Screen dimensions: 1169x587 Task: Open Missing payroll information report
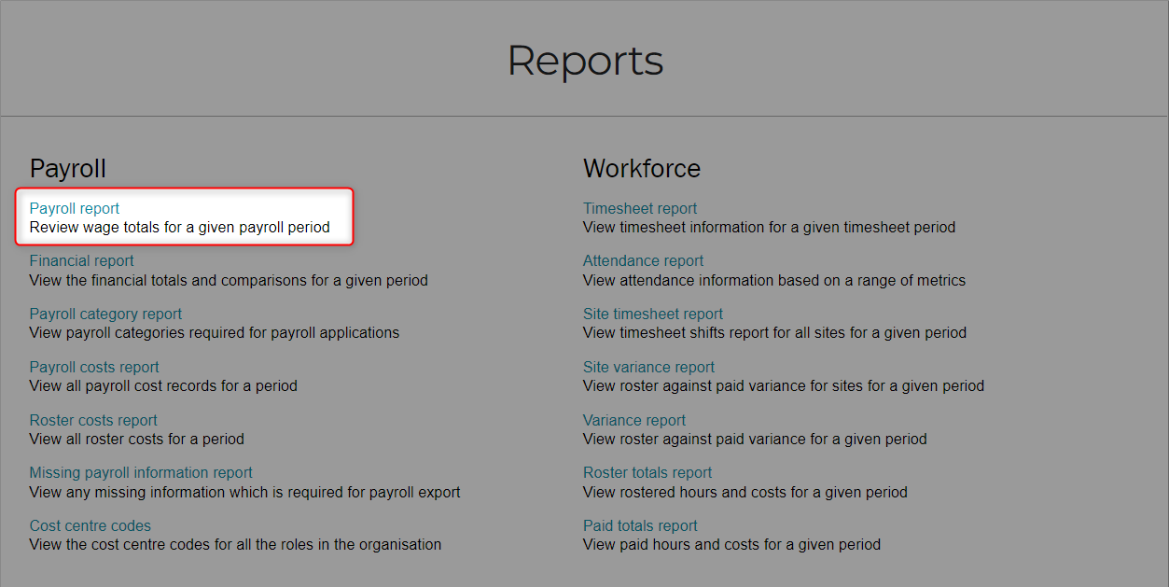click(141, 473)
